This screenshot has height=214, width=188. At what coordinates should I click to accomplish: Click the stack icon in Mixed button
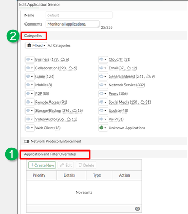click(x=29, y=45)
